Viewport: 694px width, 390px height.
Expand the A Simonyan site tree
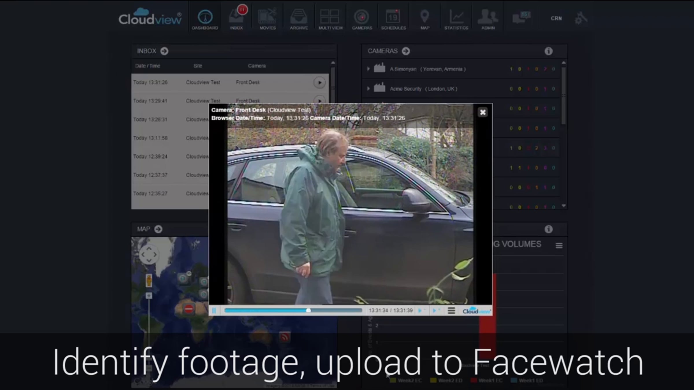(x=368, y=69)
